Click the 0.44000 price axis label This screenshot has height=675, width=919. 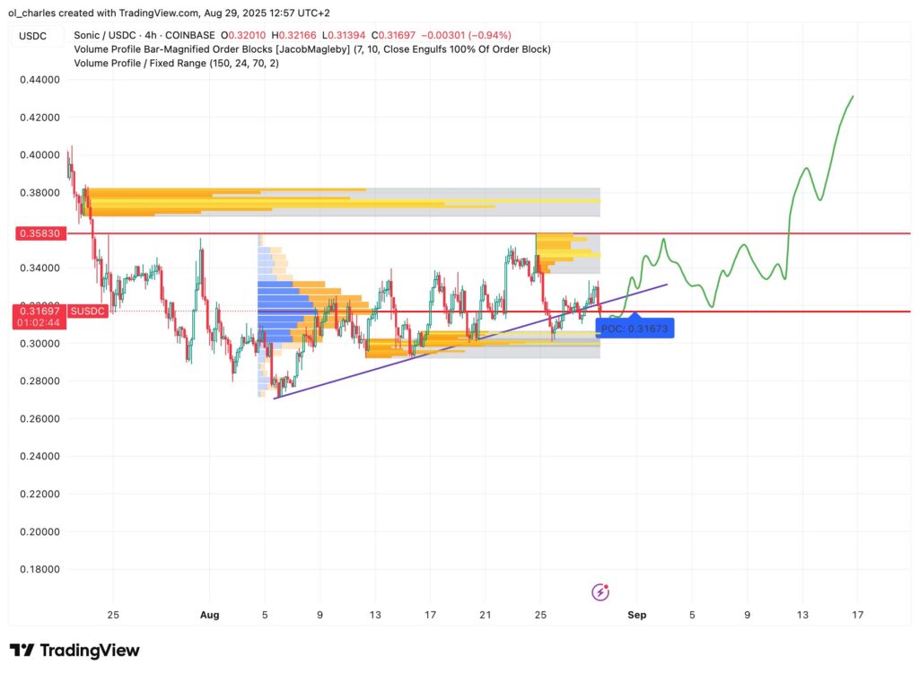[39, 80]
